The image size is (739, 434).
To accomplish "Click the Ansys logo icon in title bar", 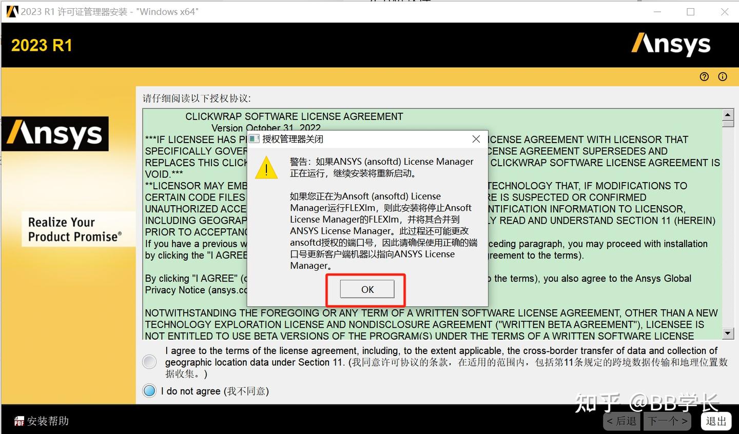I will pos(11,11).
